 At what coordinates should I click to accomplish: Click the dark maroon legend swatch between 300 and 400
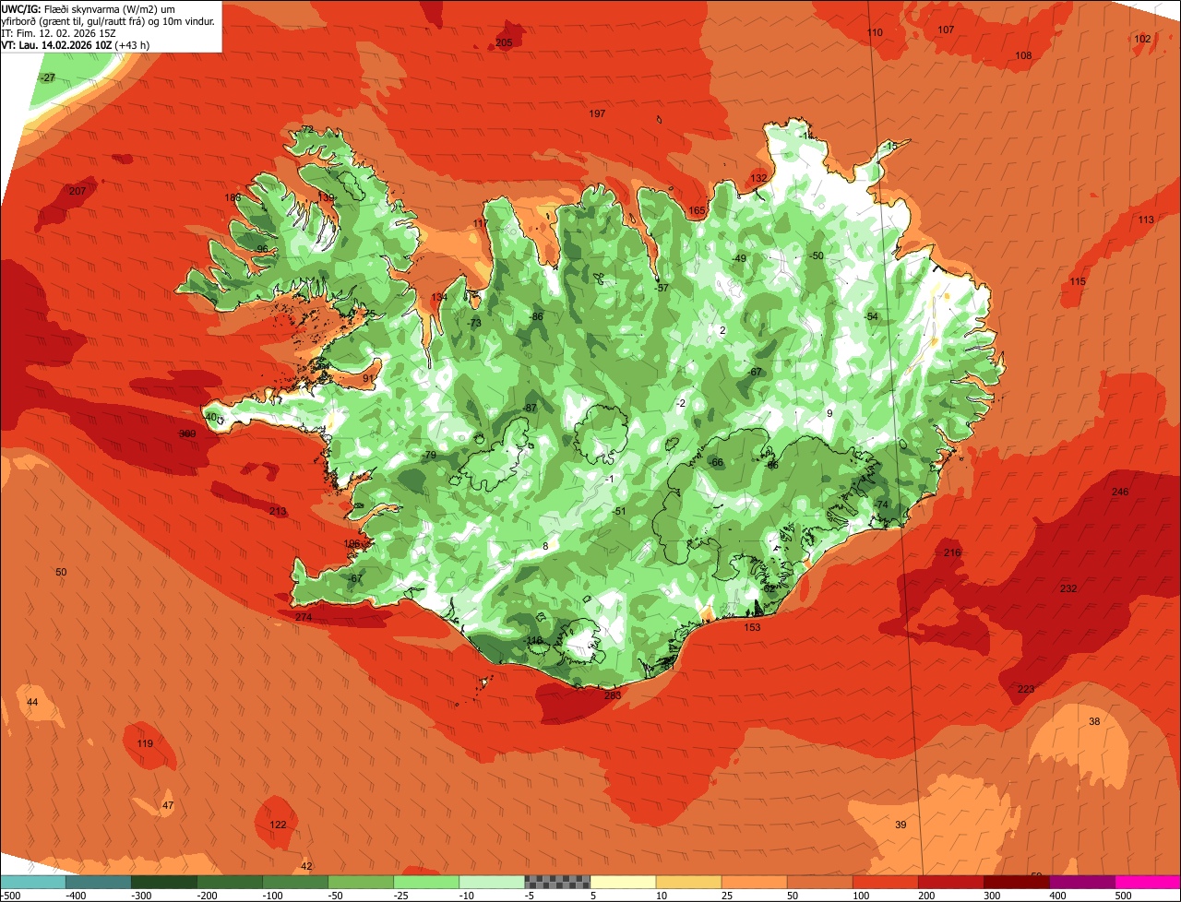click(1017, 882)
